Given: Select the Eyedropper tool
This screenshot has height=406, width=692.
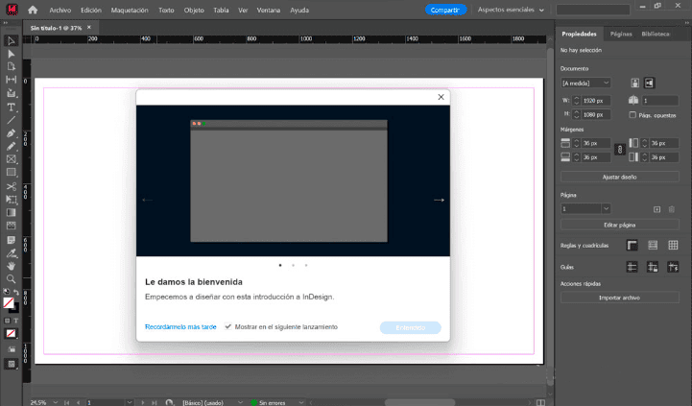Looking at the screenshot, I should 11,253.
